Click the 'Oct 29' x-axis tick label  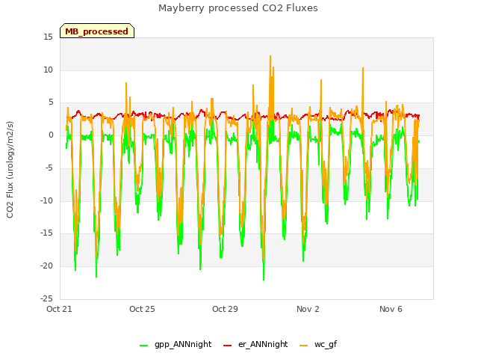point(225,309)
